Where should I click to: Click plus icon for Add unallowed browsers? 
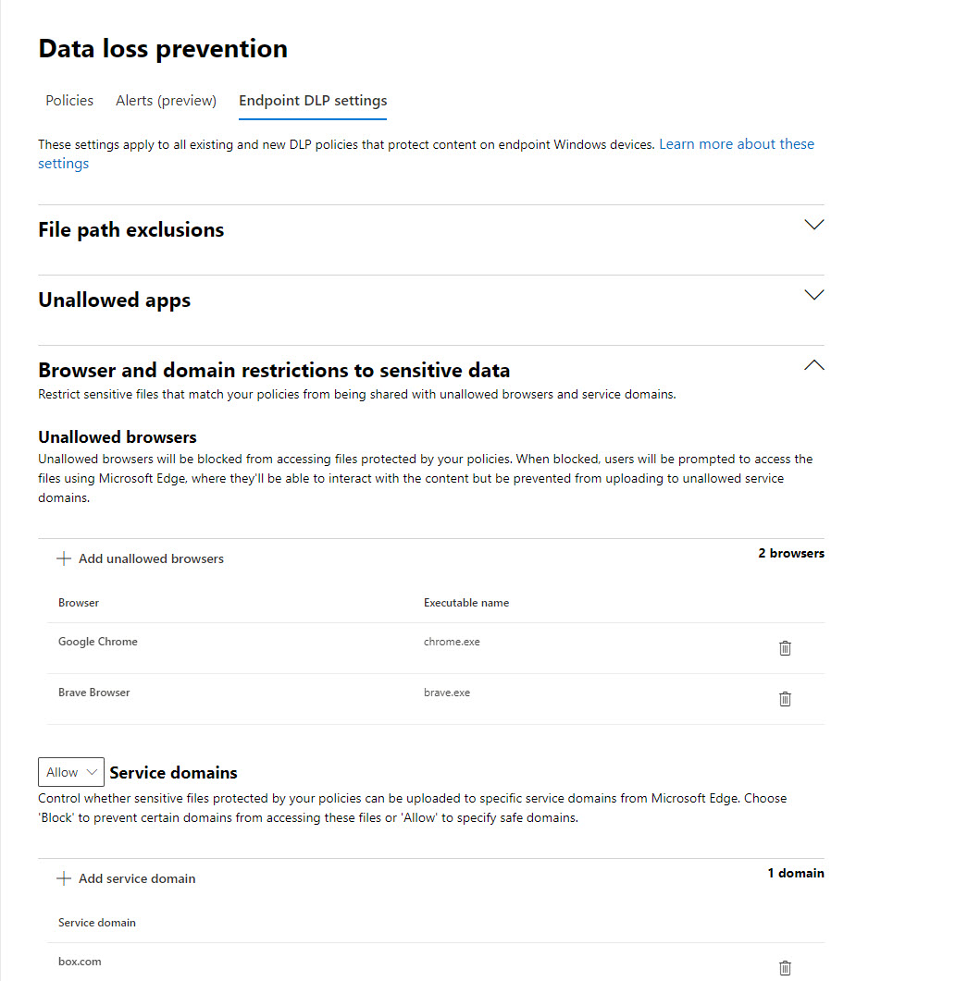click(64, 558)
